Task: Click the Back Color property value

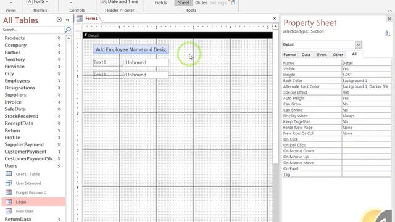Action: tap(366, 81)
